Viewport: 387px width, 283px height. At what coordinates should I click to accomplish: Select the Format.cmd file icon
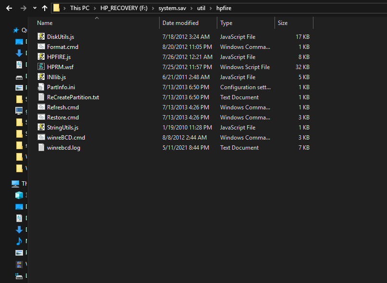click(x=41, y=47)
